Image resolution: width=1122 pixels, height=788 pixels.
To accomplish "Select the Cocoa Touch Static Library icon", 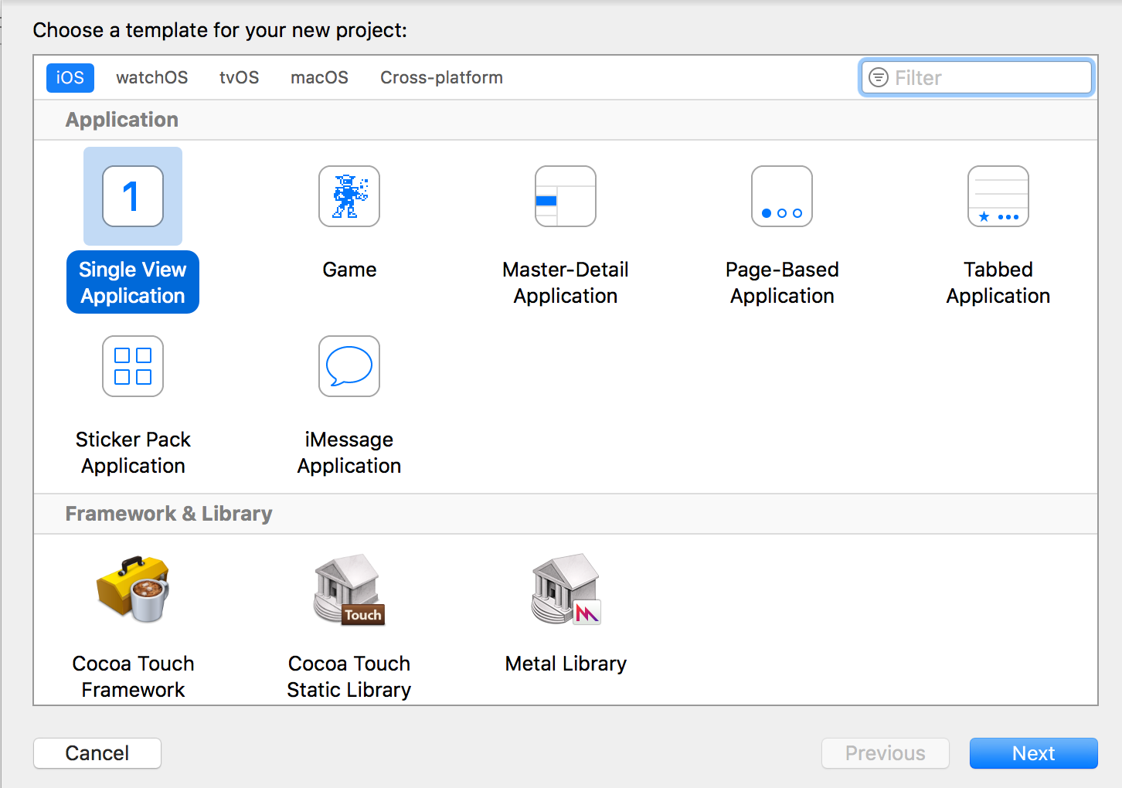I will click(x=349, y=589).
